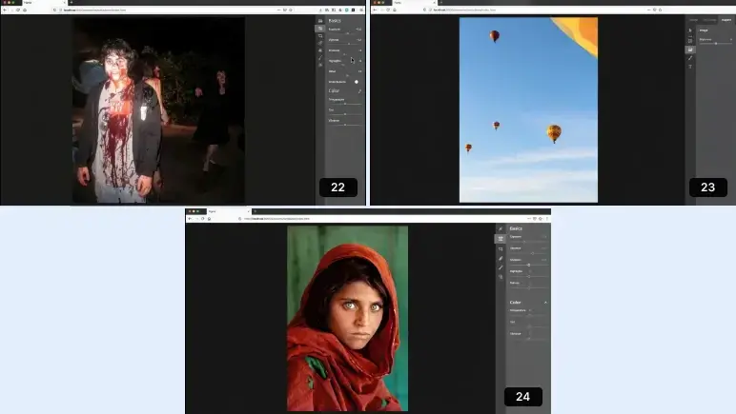This screenshot has height=414, width=736.
Task: Click the Exposure slider in zombie photo window
Action: coord(345,33)
